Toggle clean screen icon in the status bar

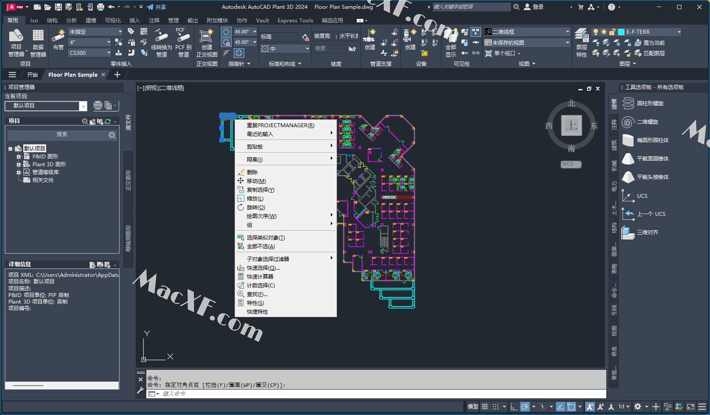pyautogui.click(x=691, y=407)
